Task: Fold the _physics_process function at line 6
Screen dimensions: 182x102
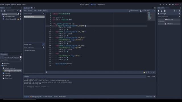Action: pyautogui.click(x=52, y=24)
